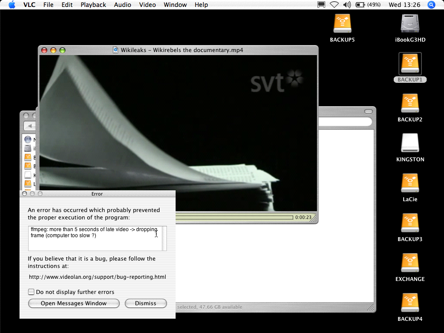Click the battery status icon
Viewport: 444px width, 333px height.
tap(368, 4)
